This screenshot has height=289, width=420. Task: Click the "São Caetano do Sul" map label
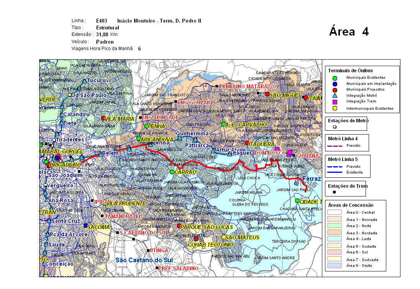[x=144, y=260]
